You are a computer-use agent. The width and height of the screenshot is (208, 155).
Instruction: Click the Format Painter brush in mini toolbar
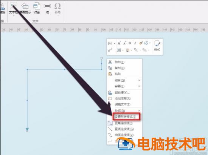(141, 43)
